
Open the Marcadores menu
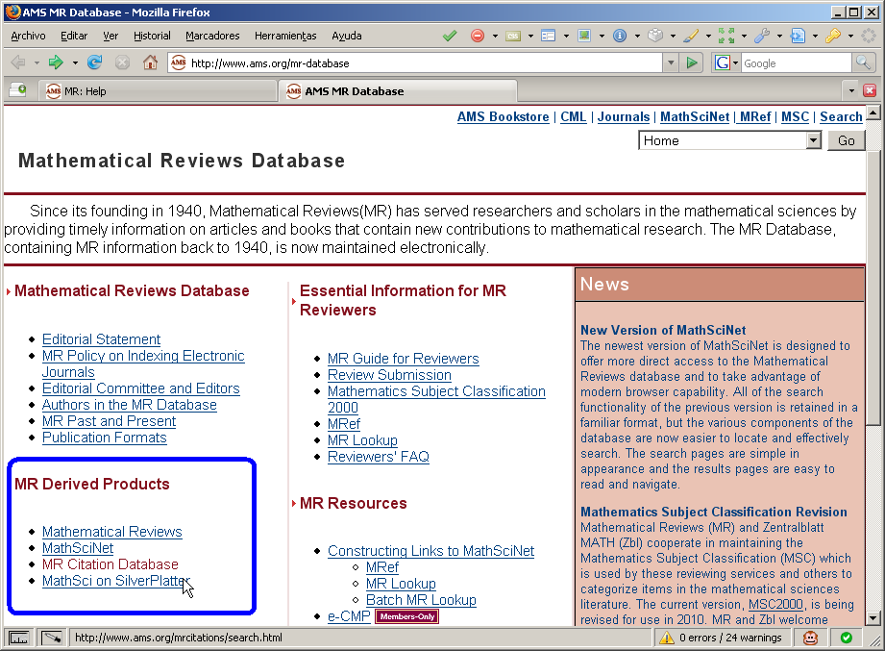coord(212,36)
